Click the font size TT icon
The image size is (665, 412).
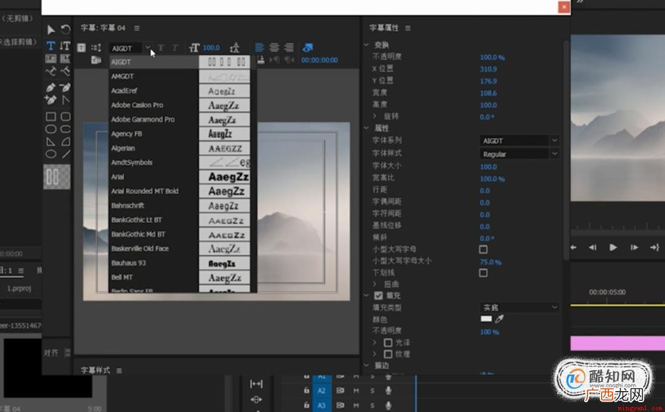194,48
